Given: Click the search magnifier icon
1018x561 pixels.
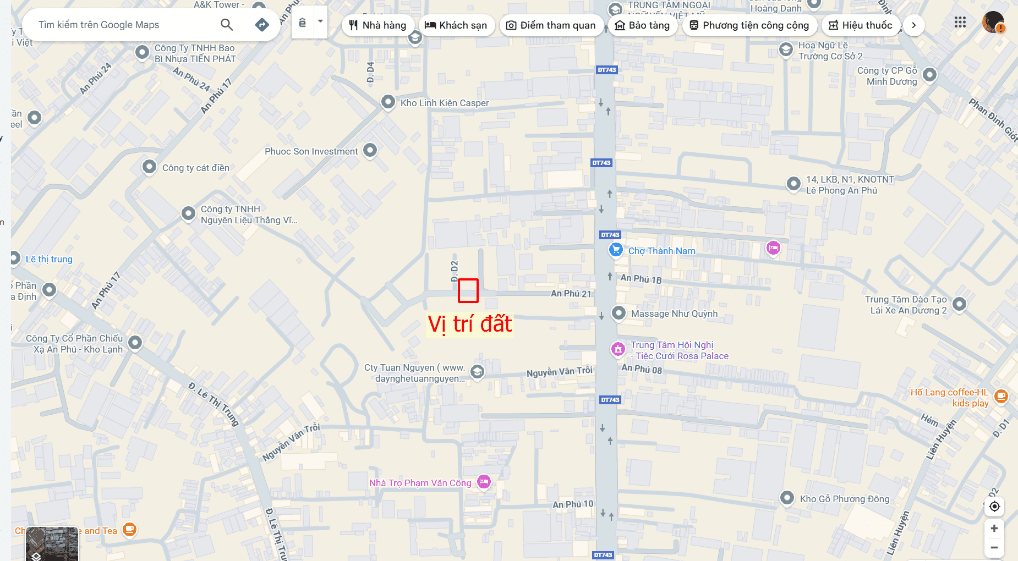Looking at the screenshot, I should pyautogui.click(x=227, y=25).
